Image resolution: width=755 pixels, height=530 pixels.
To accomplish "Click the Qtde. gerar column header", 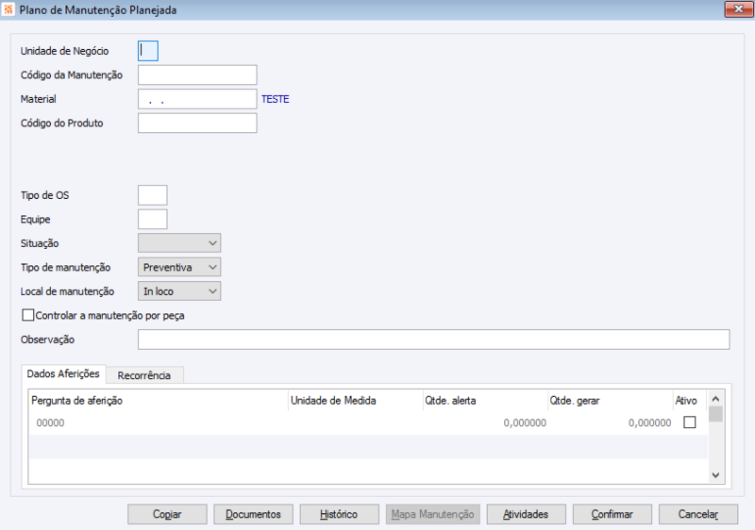I will click(611, 401).
